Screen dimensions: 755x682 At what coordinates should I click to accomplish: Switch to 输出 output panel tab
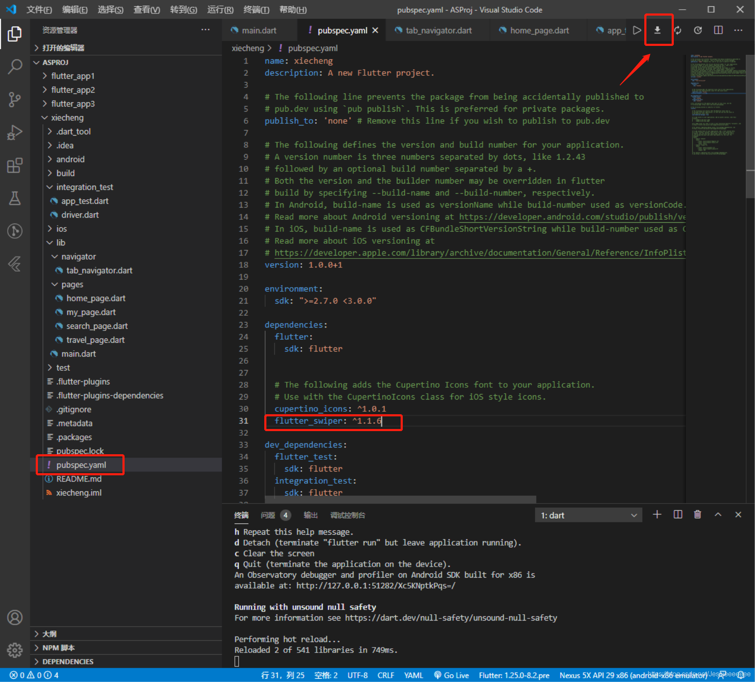[311, 515]
